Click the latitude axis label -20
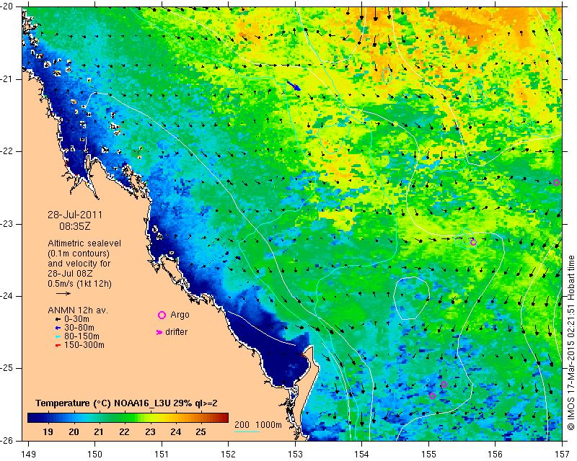The image size is (577, 461). [8, 6]
